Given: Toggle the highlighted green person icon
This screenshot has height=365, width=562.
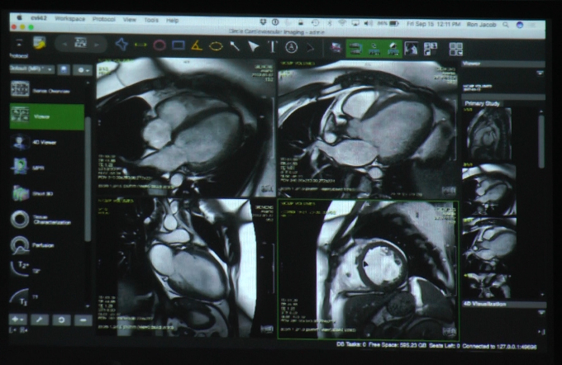Looking at the screenshot, I should [x=392, y=48].
